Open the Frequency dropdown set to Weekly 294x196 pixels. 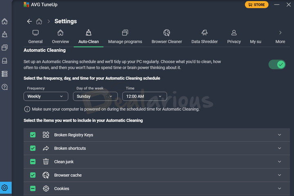[x=46, y=96]
